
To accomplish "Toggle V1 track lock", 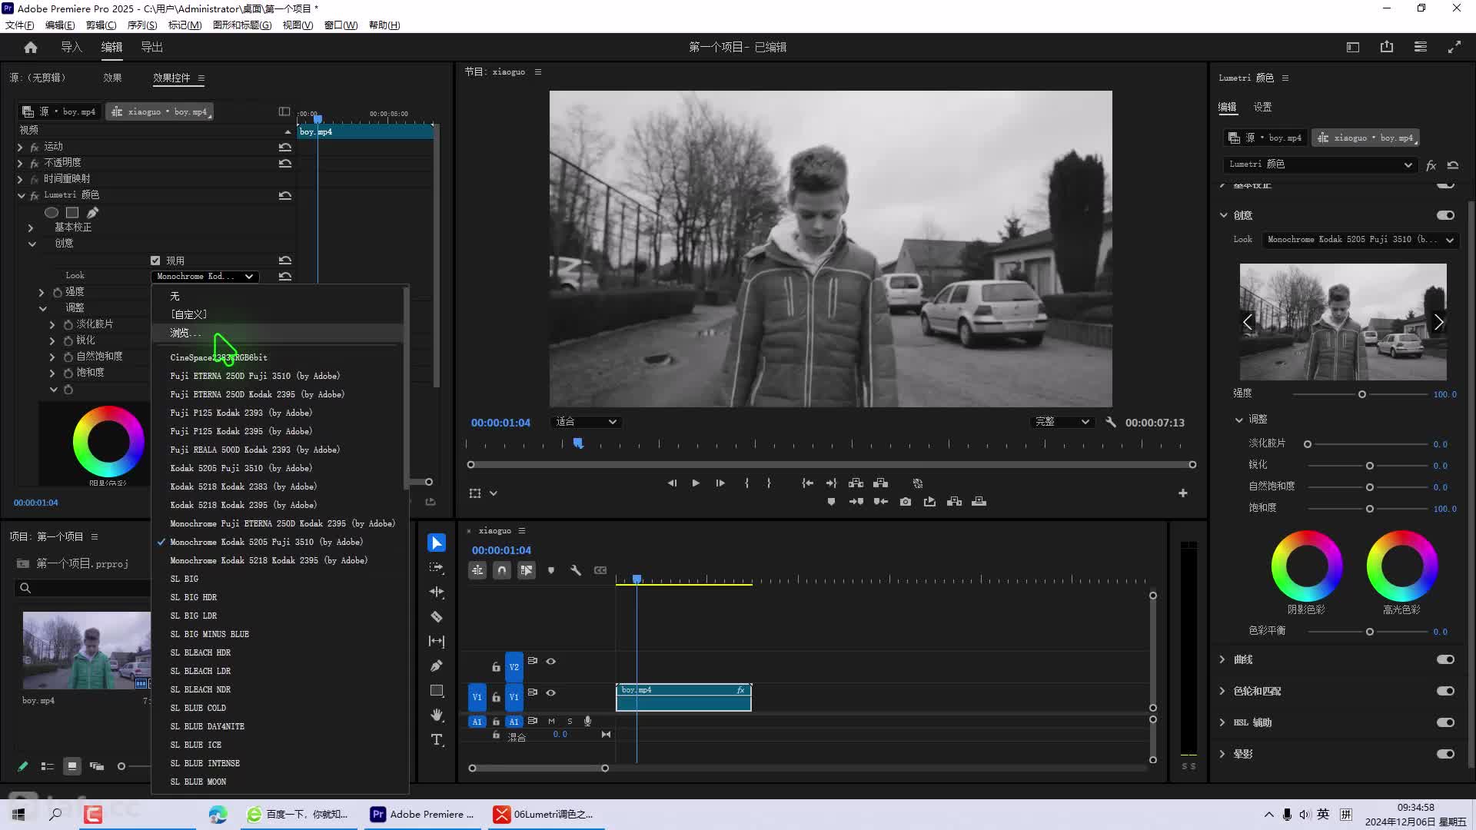I will (496, 697).
